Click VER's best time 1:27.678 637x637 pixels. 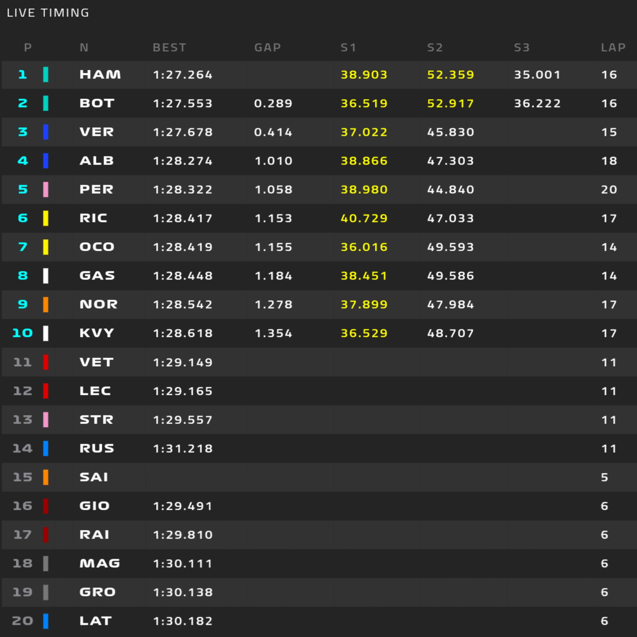pos(183,132)
